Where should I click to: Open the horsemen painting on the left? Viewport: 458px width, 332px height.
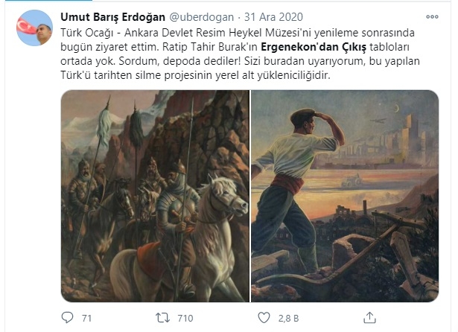(x=155, y=196)
